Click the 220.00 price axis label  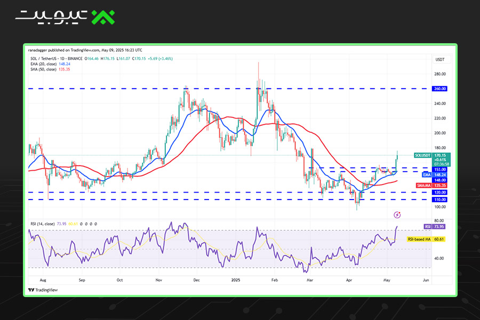[x=440, y=118]
